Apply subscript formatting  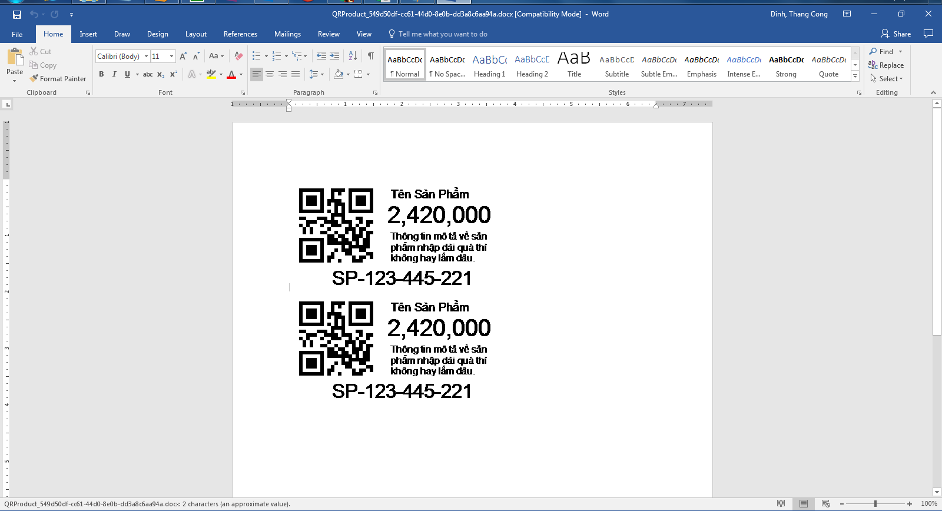click(161, 74)
